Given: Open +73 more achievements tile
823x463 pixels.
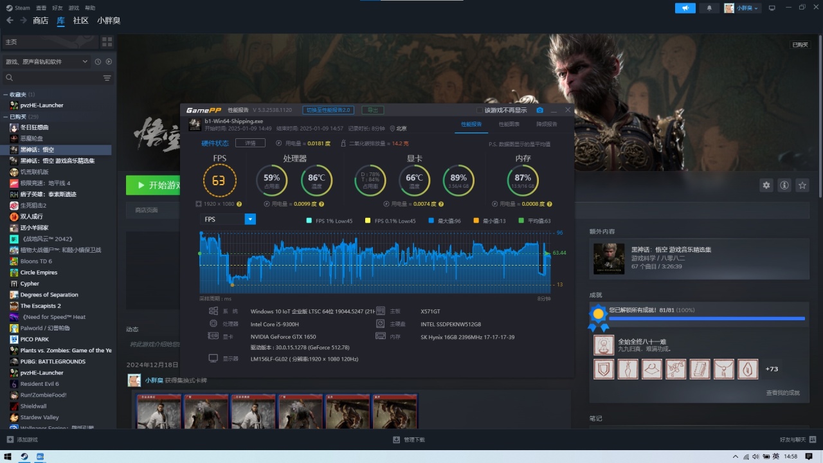Looking at the screenshot, I should pyautogui.click(x=772, y=369).
